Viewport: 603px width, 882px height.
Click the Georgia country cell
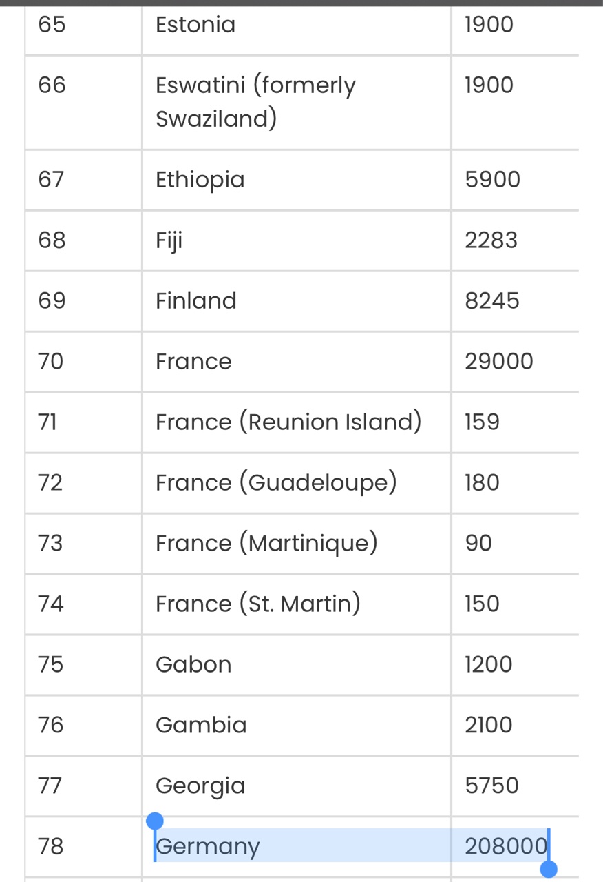tap(200, 786)
